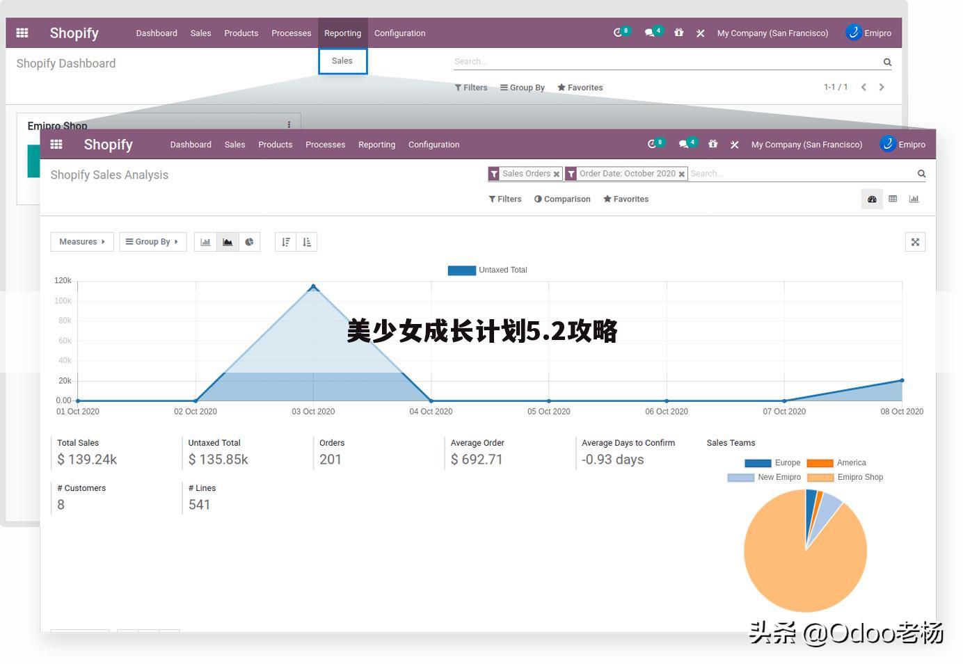Switch to pivot table view icon

pyautogui.click(x=893, y=199)
